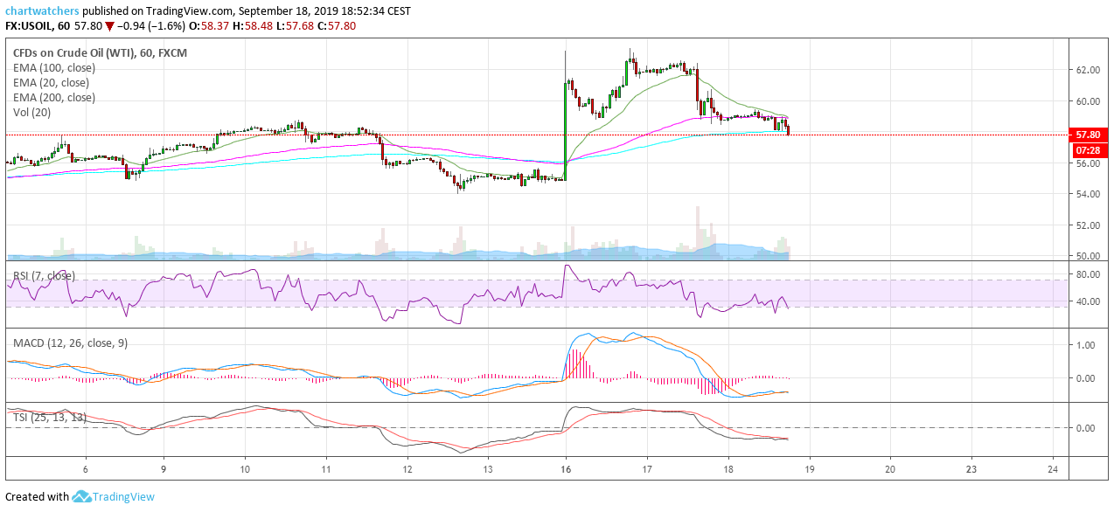Image resolution: width=1114 pixels, height=512 pixels.
Task: Select the CFDs on Crude Oil (WTI) legend title
Action: click(100, 53)
